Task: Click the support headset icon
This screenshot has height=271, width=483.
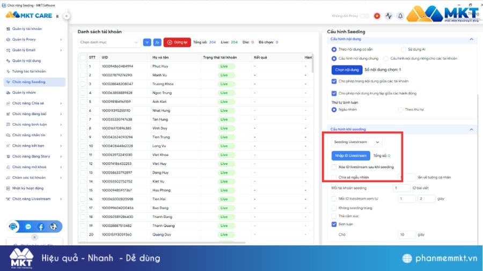Action: click(x=13, y=227)
